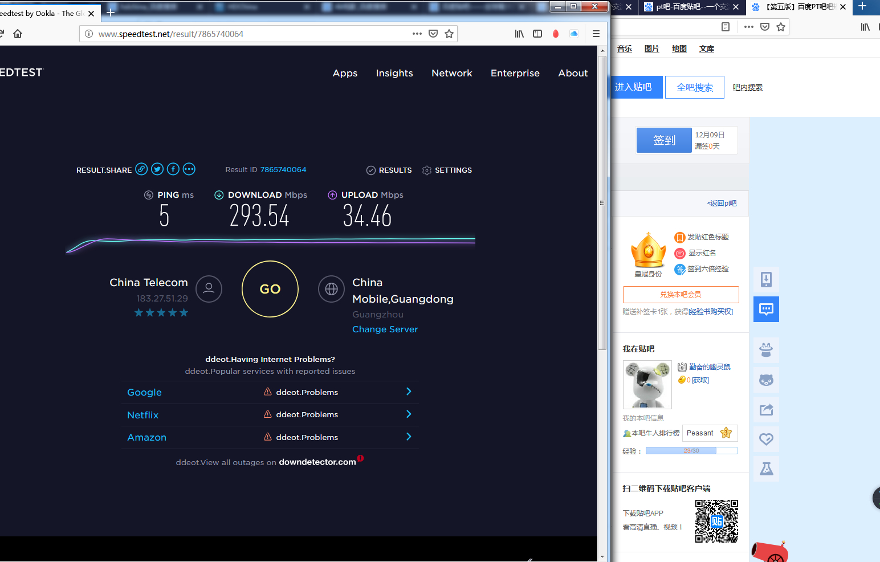Open the Tieba window's Library icon
880x562 pixels.
coord(865,27)
